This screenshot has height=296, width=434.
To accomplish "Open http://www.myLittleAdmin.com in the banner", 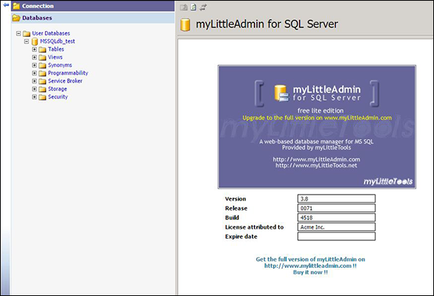I will [x=316, y=159].
